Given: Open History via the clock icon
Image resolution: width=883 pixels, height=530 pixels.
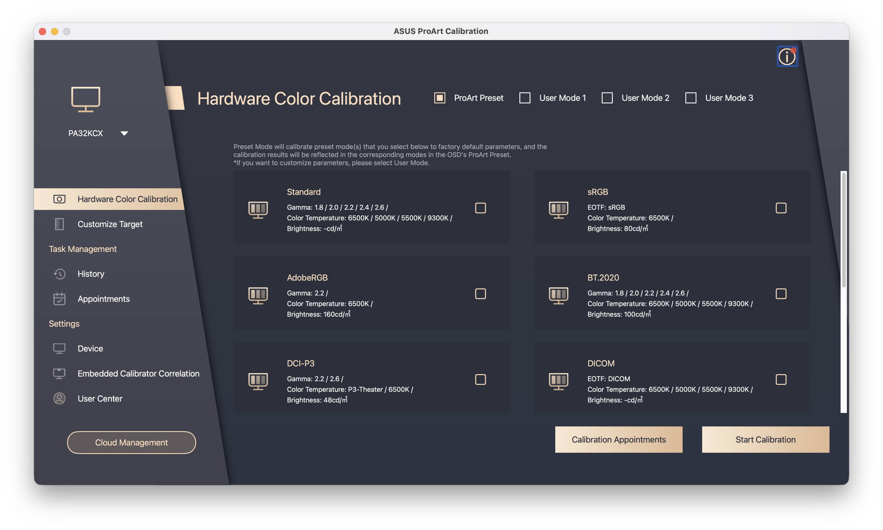Looking at the screenshot, I should (59, 273).
